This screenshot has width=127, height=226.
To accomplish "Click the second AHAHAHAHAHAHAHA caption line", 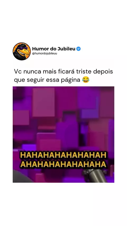I will point(63,164).
